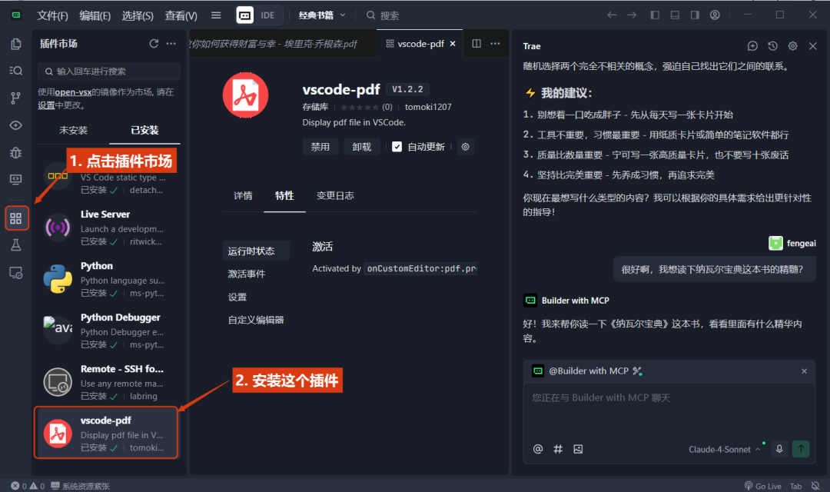Open the tomoki1207 publisher link
Screen dimensions: 830x492
click(x=428, y=107)
